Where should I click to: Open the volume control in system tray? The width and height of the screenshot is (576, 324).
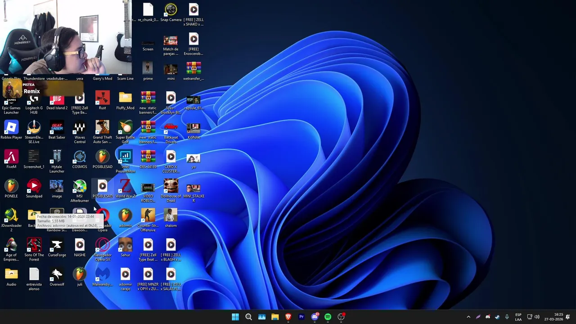click(537, 317)
